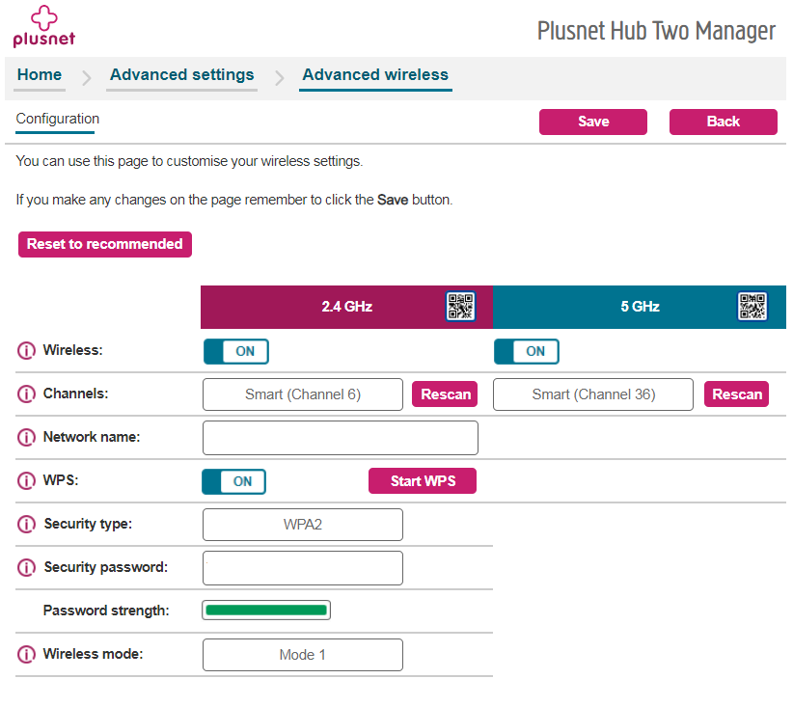Select the Configuration tab
793x706 pixels.
pyautogui.click(x=56, y=120)
